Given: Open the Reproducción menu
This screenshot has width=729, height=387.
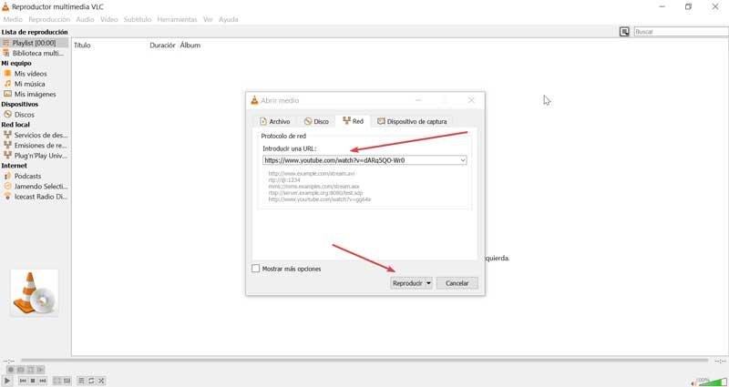Looking at the screenshot, I should (x=49, y=19).
